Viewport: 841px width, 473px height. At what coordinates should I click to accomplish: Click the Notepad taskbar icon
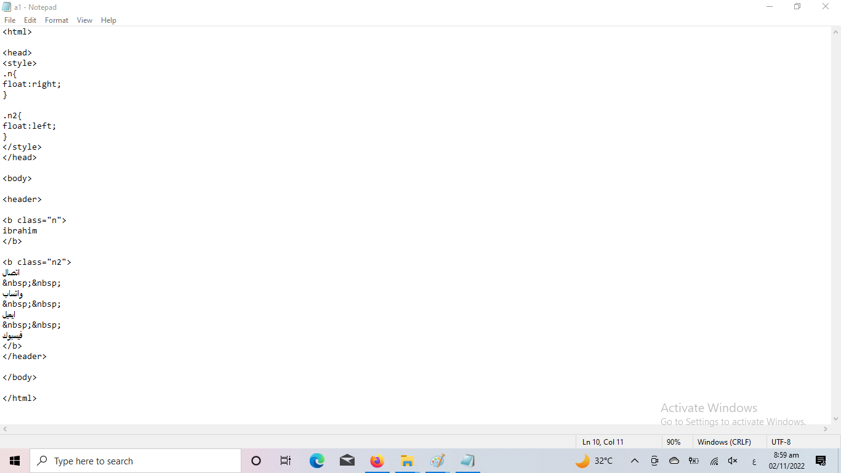[x=467, y=461]
